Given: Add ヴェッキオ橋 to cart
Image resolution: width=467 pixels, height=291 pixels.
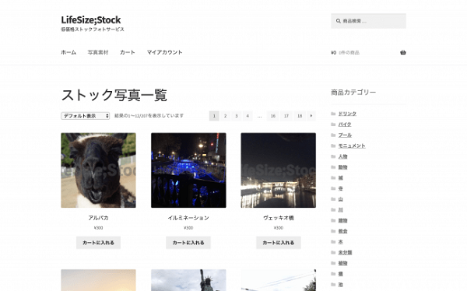Looking at the screenshot, I should tap(279, 243).
